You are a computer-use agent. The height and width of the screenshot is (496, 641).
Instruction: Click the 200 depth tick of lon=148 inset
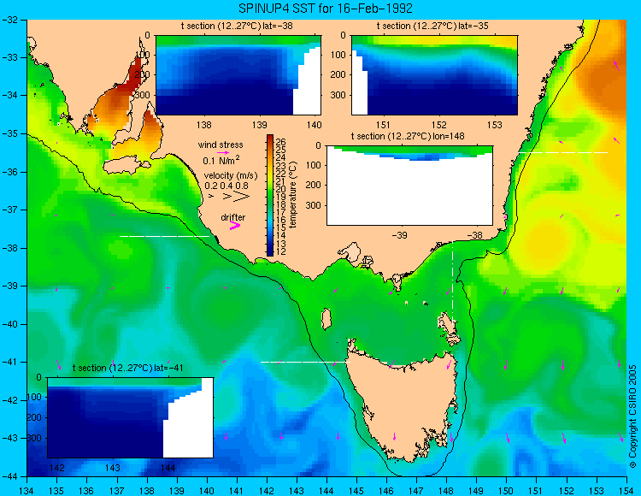pos(314,186)
